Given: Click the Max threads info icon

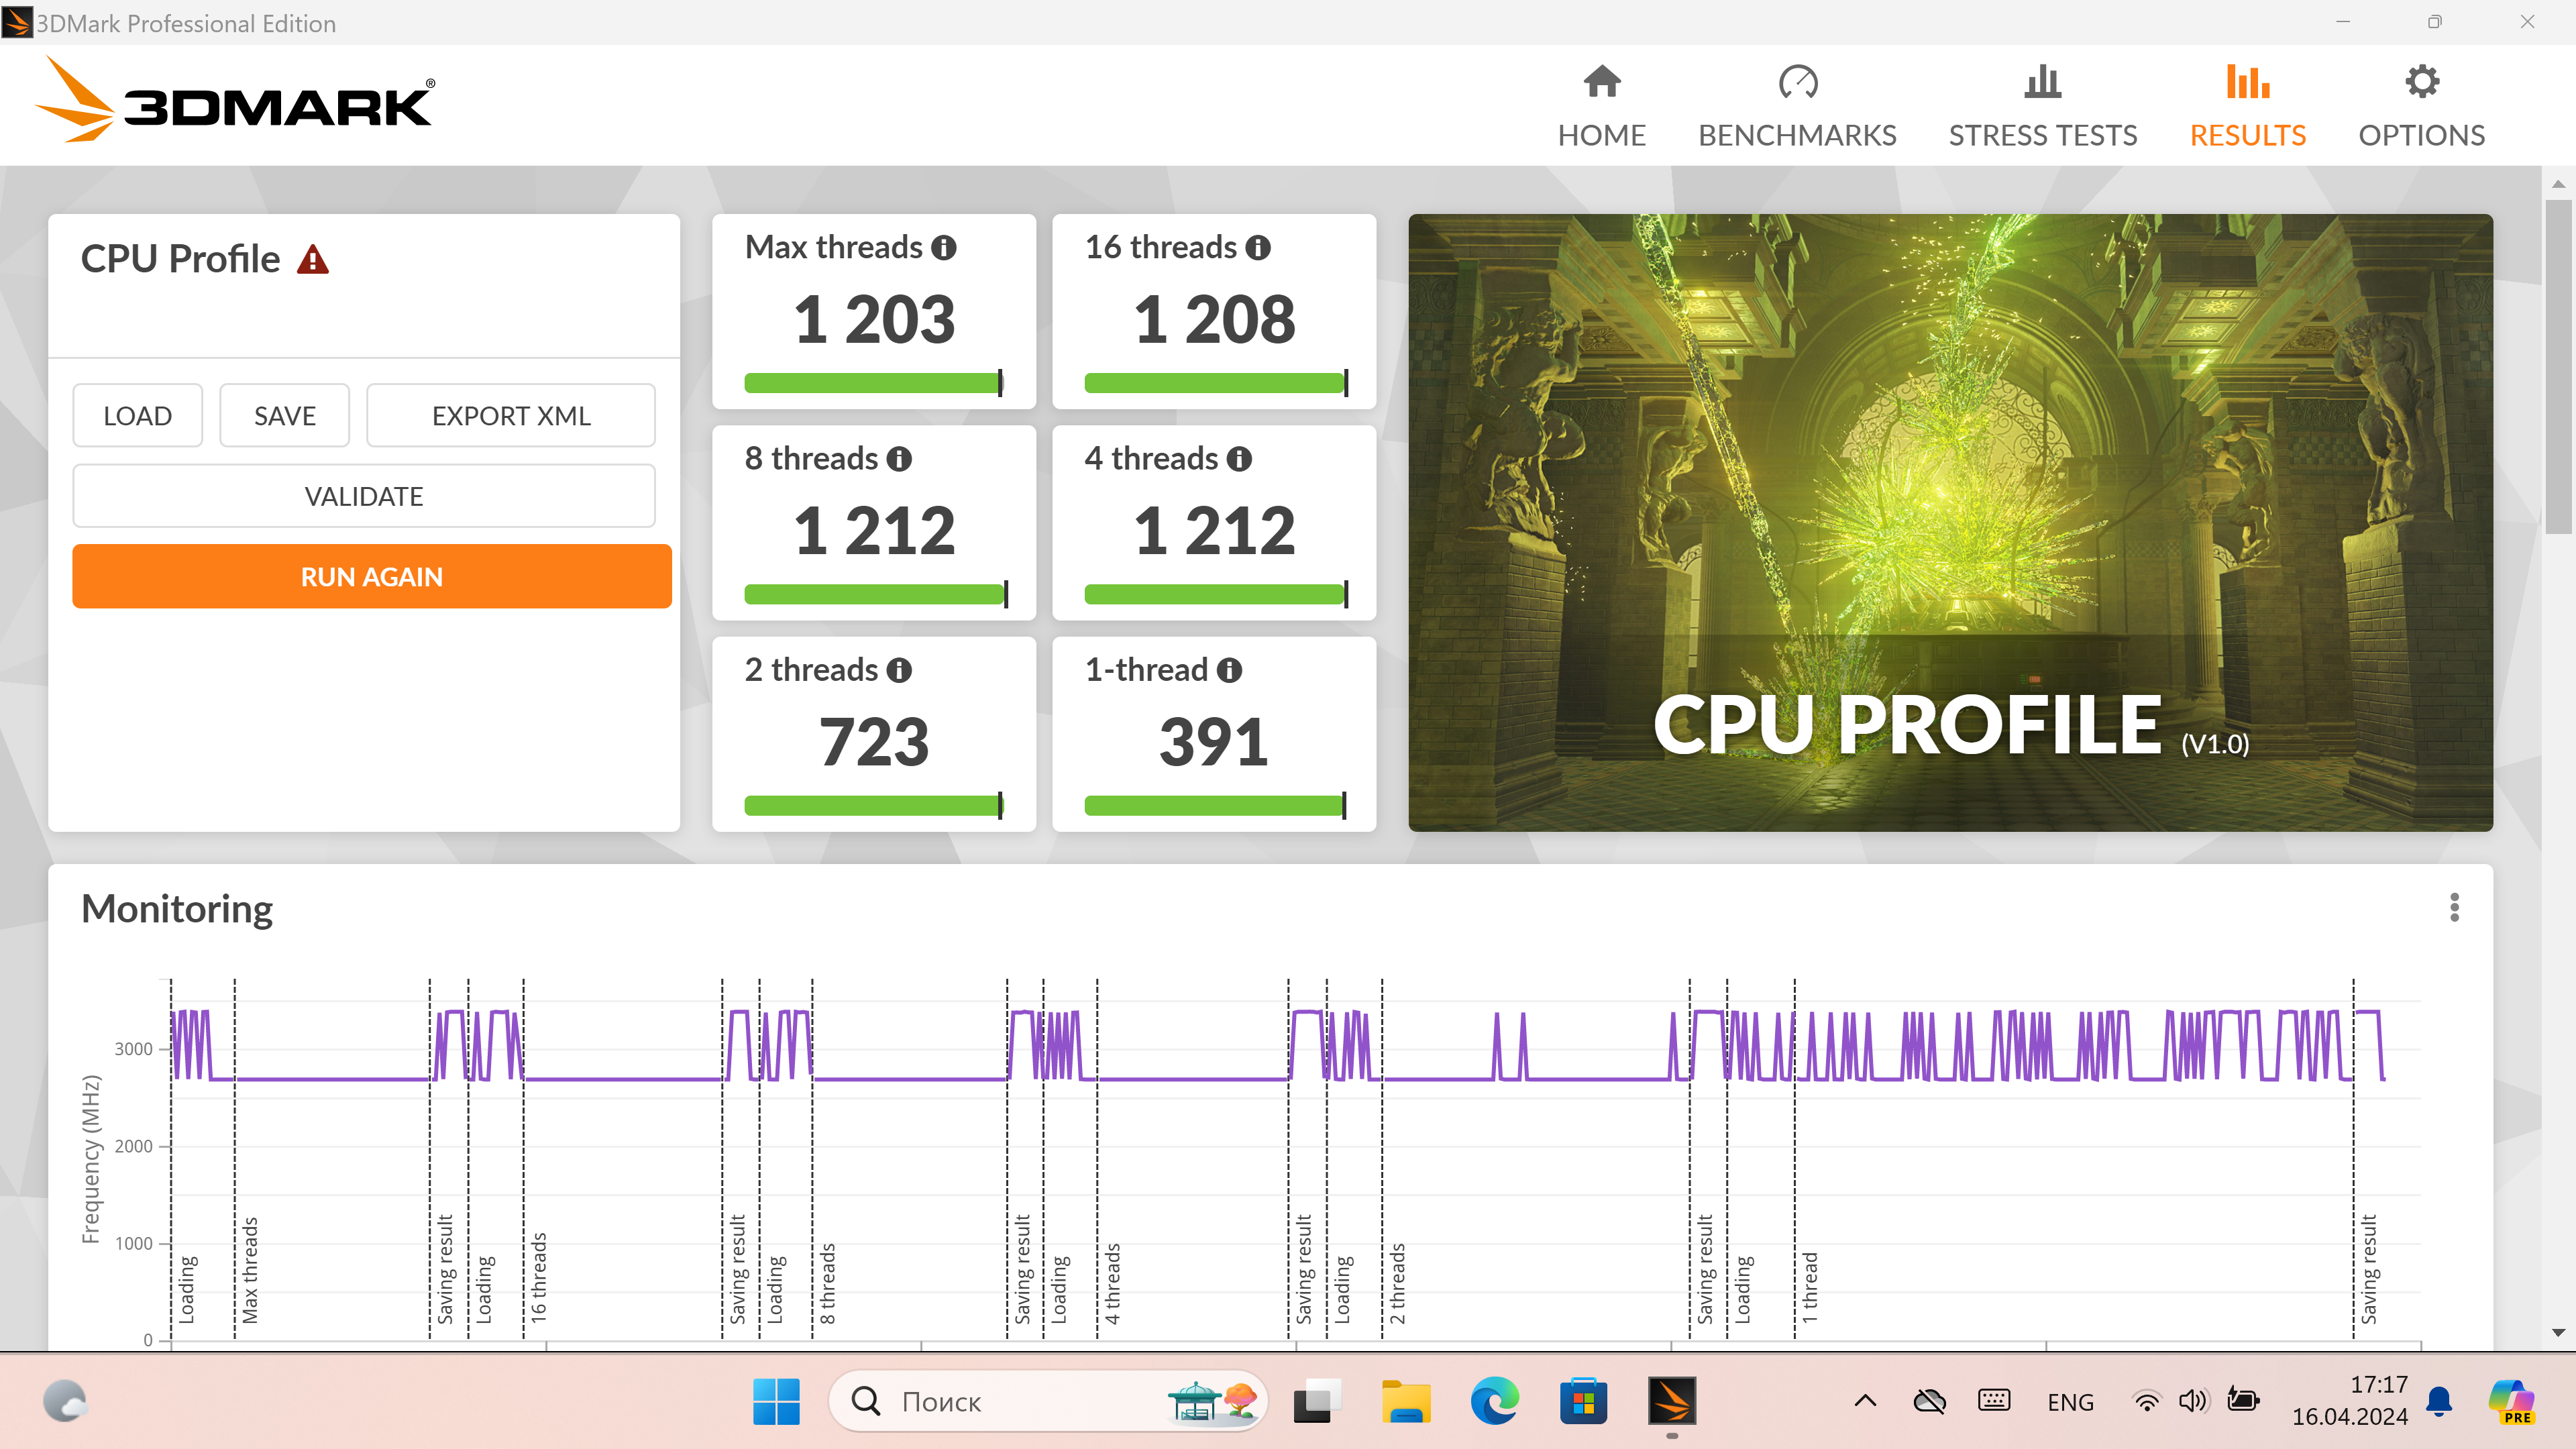Looking at the screenshot, I should click(944, 248).
